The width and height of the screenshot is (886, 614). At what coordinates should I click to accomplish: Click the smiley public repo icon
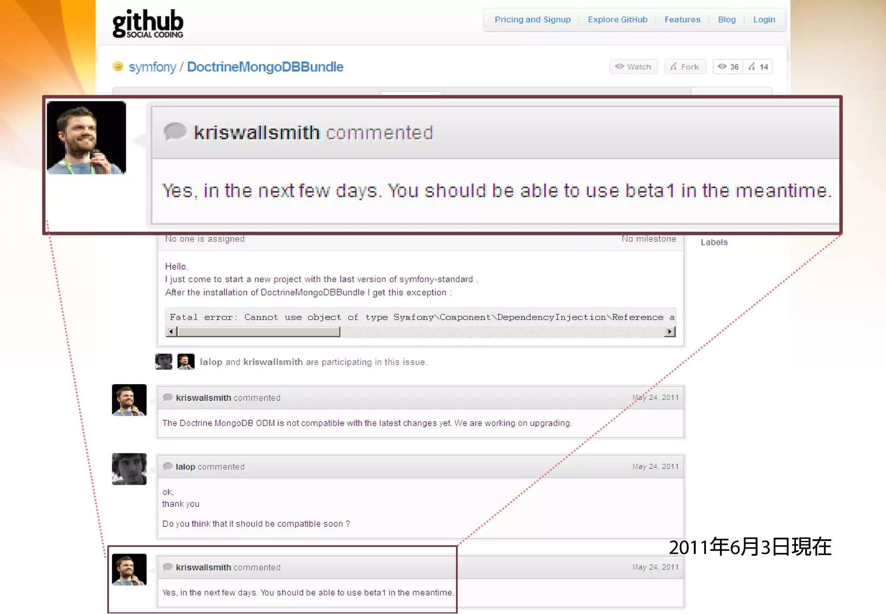point(118,66)
